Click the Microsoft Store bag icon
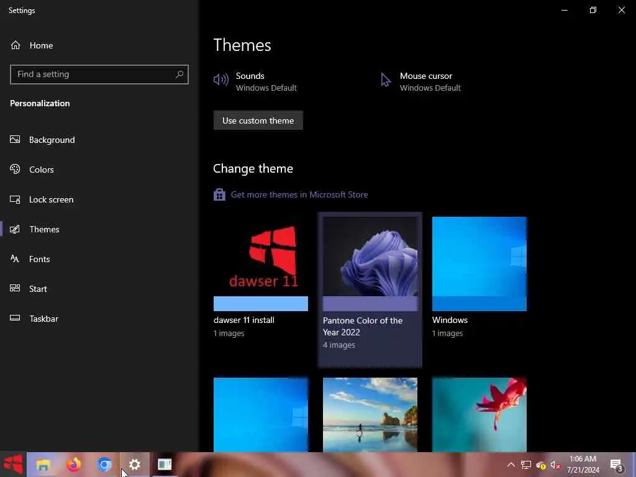This screenshot has height=477, width=636. point(219,194)
